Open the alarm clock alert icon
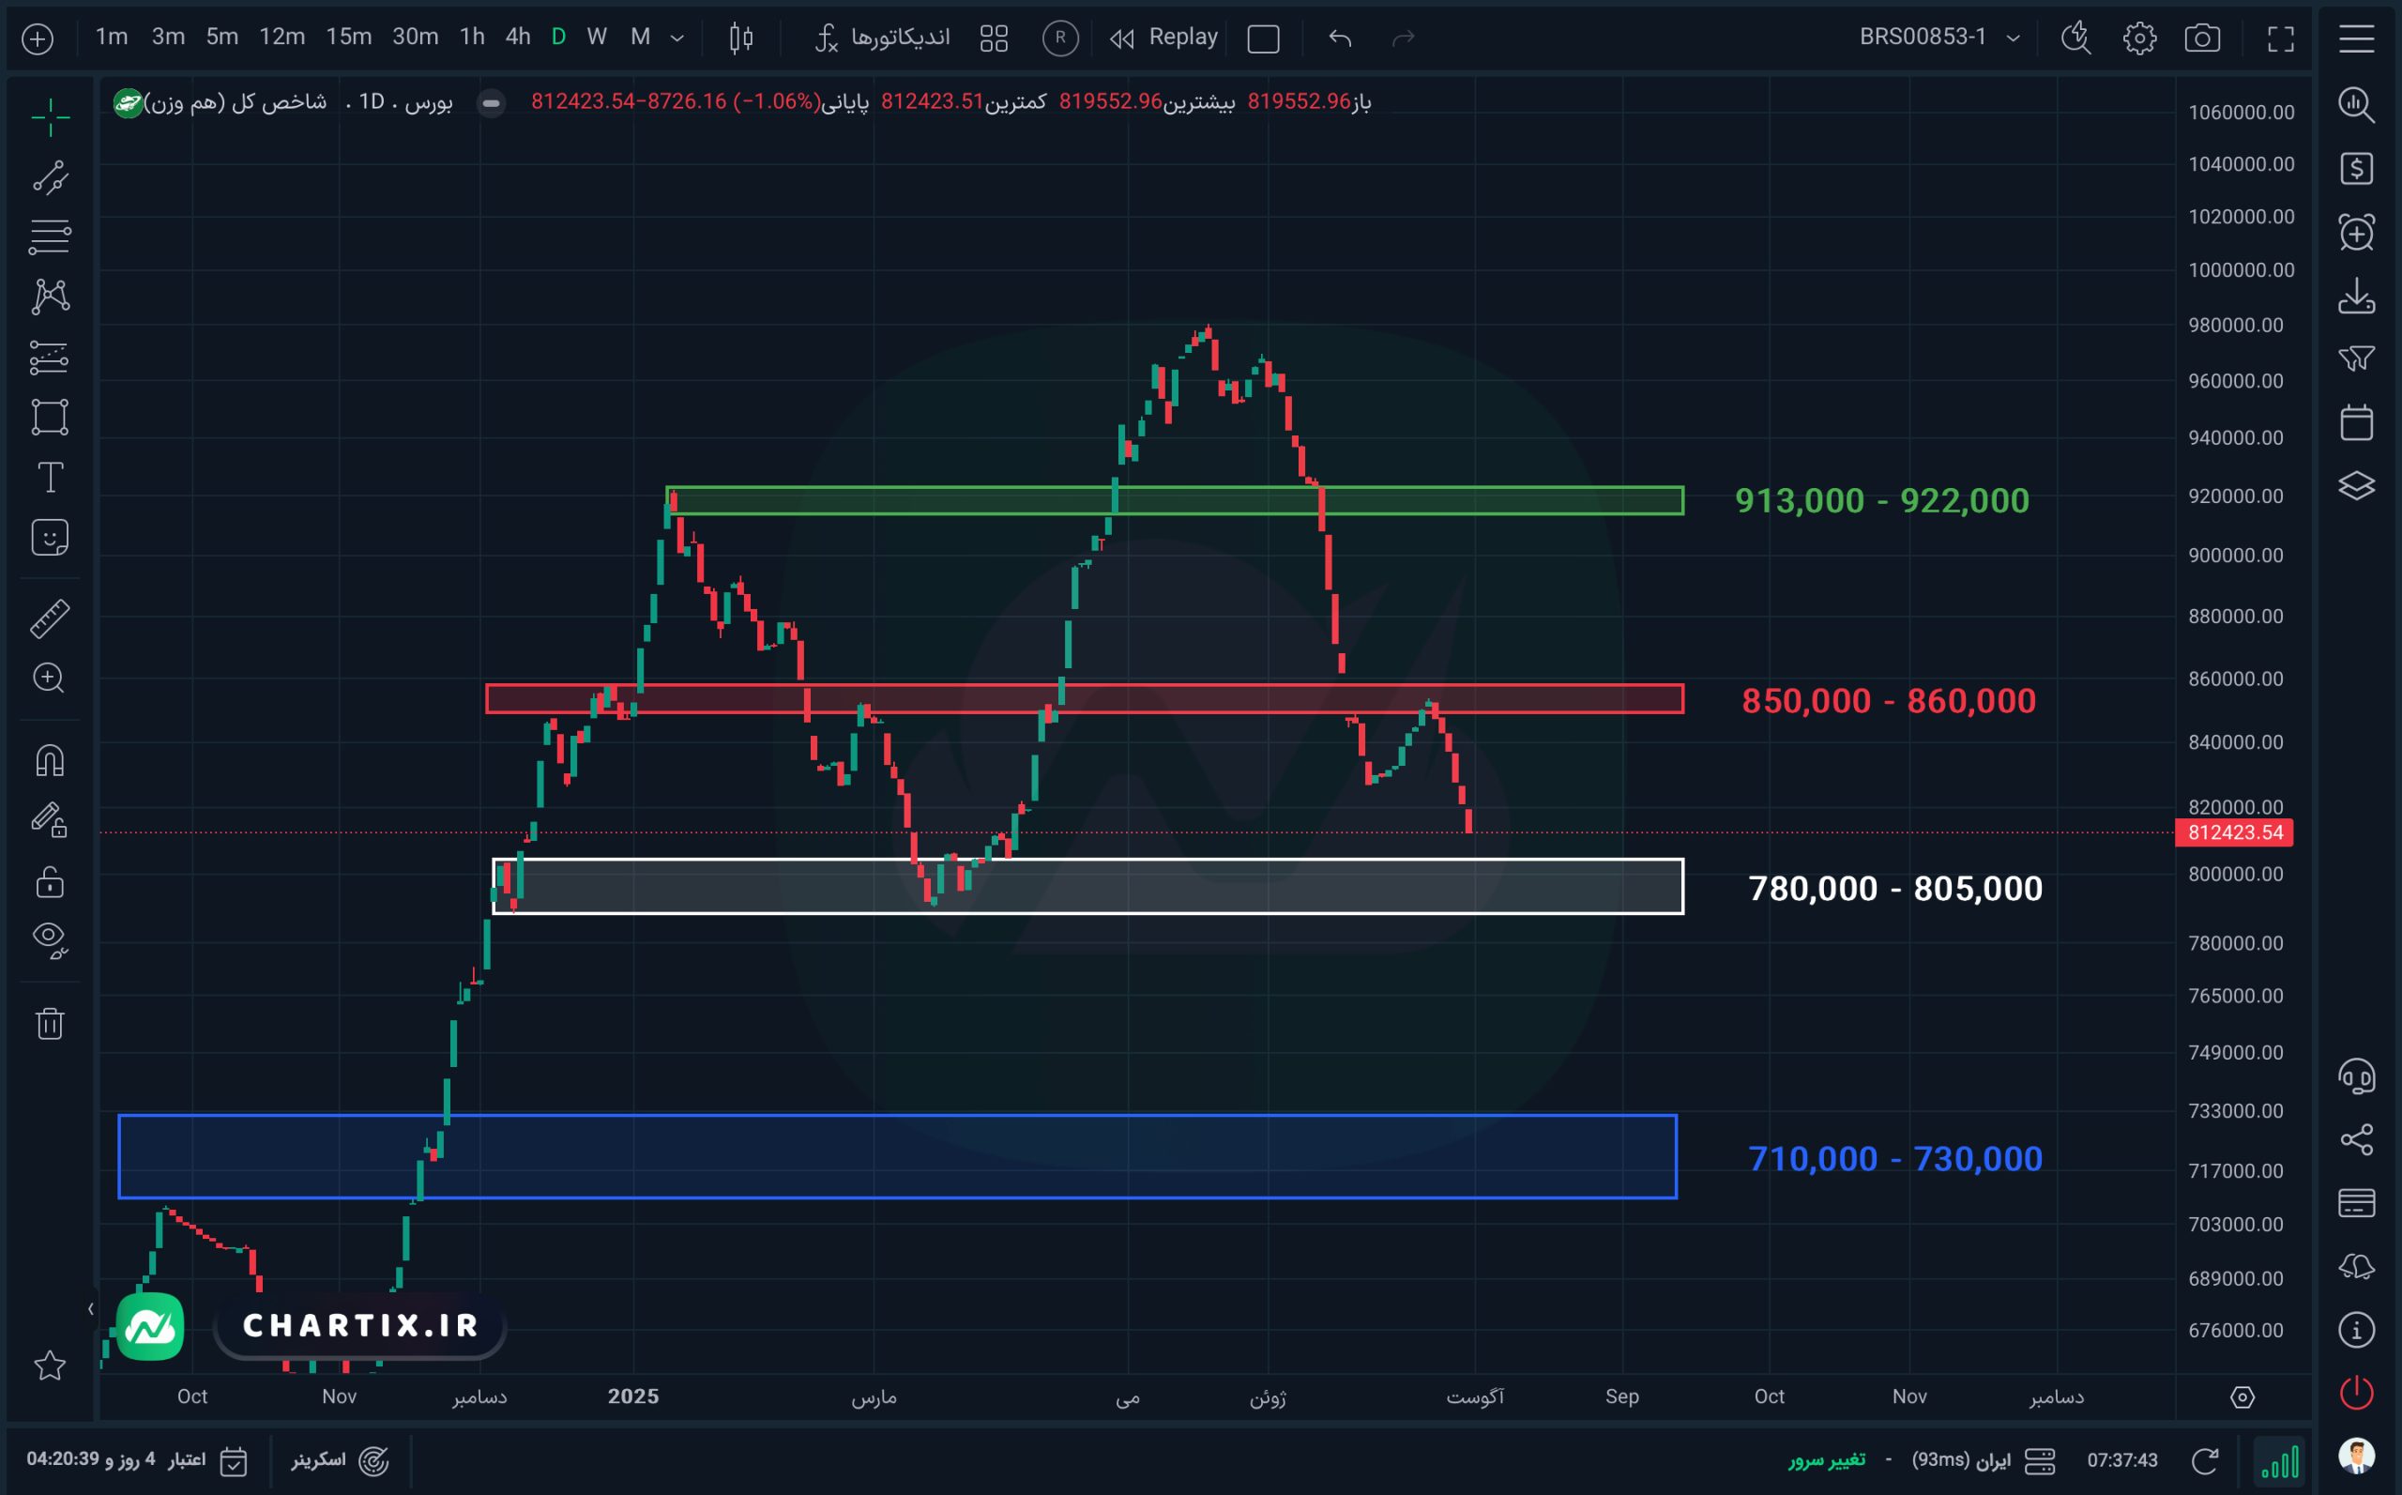2402x1495 pixels. [x=2357, y=232]
